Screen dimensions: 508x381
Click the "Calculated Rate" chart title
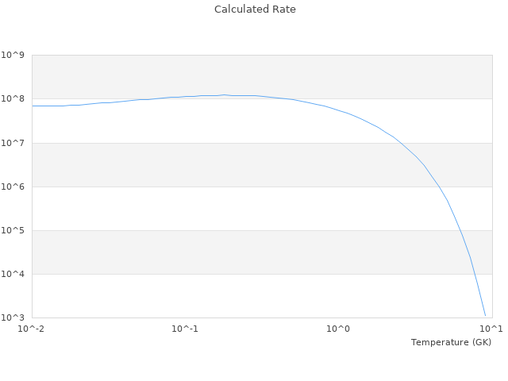[x=255, y=10]
